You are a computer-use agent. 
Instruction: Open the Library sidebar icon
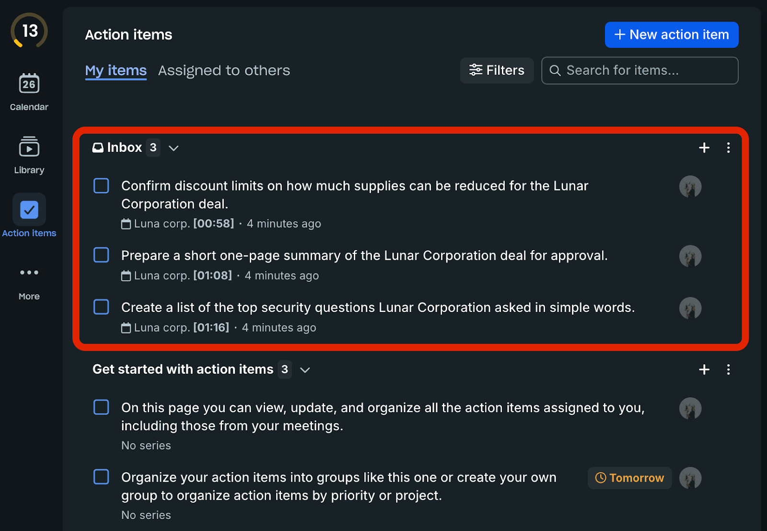(29, 147)
